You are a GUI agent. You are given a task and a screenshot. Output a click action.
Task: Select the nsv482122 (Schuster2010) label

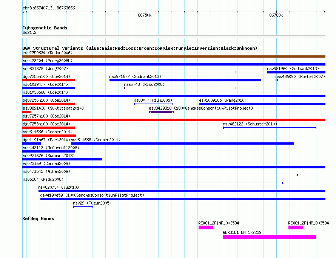coord(250,124)
